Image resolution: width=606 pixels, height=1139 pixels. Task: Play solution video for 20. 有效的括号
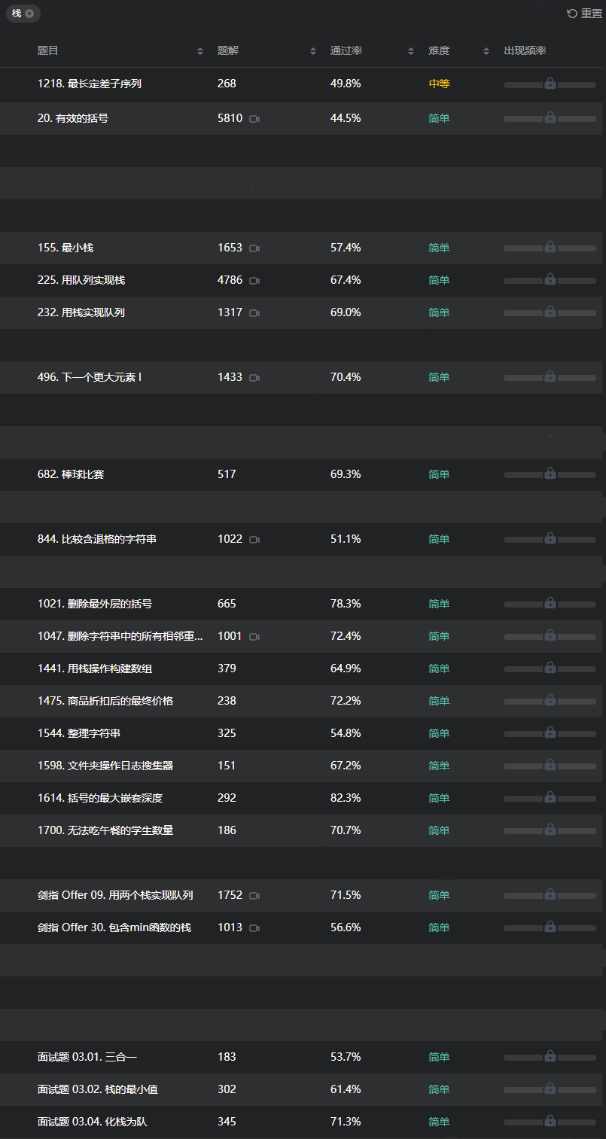click(254, 118)
